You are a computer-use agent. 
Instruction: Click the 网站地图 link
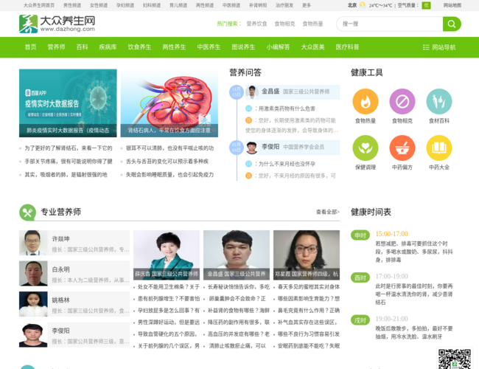tap(452, 5)
